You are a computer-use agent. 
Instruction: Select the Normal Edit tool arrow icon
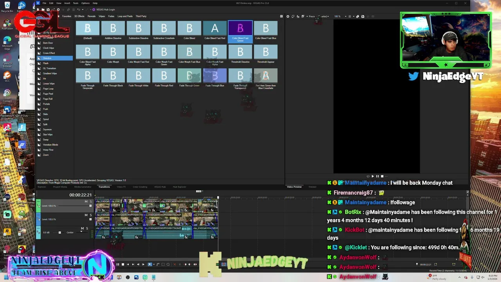[150, 264]
